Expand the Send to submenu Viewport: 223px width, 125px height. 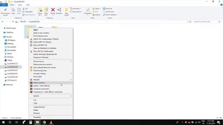point(51,96)
